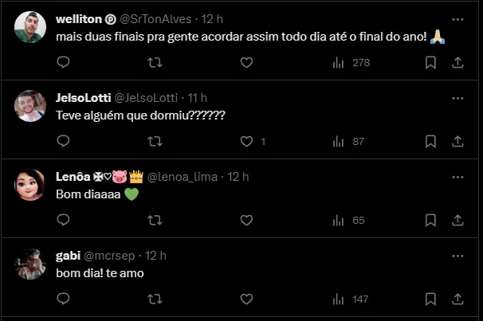
Task: View analytics of JelsoLotti's tweet showing 87
Action: [349, 141]
